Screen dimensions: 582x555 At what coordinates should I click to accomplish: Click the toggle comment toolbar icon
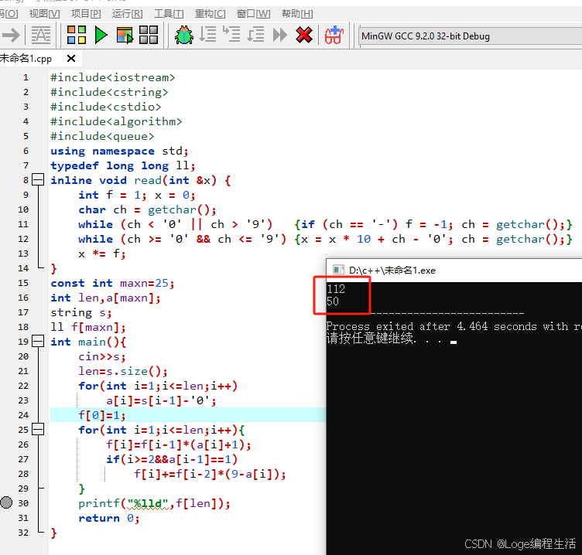click(41, 36)
